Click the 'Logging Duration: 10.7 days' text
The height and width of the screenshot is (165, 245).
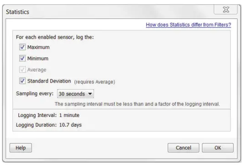49,125
